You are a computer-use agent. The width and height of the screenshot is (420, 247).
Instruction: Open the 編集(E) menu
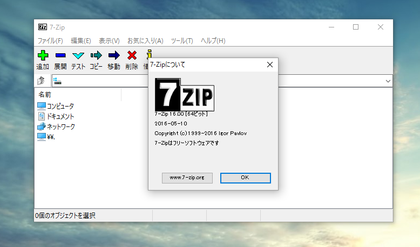(81, 41)
